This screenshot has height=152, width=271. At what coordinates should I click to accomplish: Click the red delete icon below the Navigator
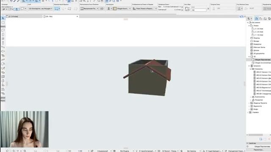tap(269, 139)
